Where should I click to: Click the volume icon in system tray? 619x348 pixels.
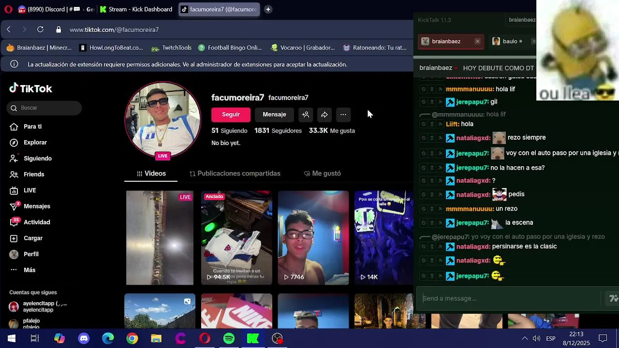(536, 338)
